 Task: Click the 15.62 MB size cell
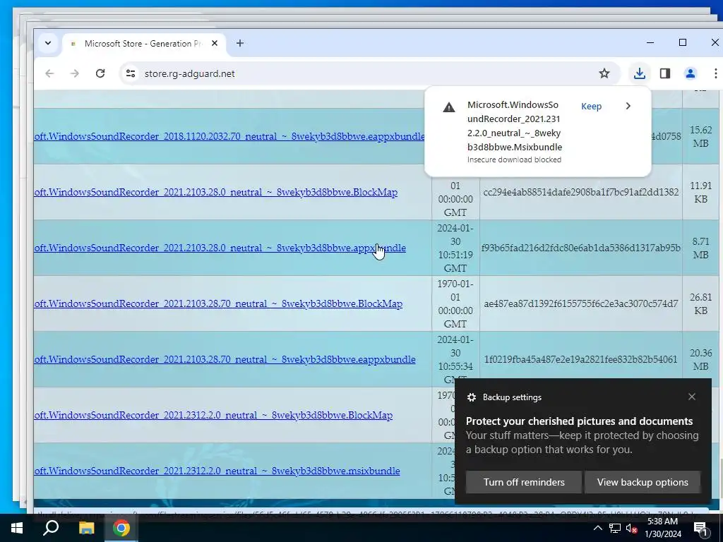click(700, 136)
